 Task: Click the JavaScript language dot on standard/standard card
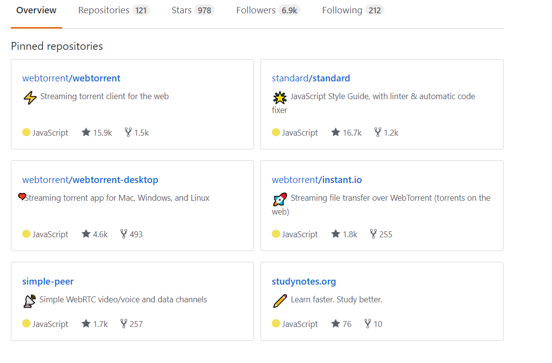pos(276,132)
